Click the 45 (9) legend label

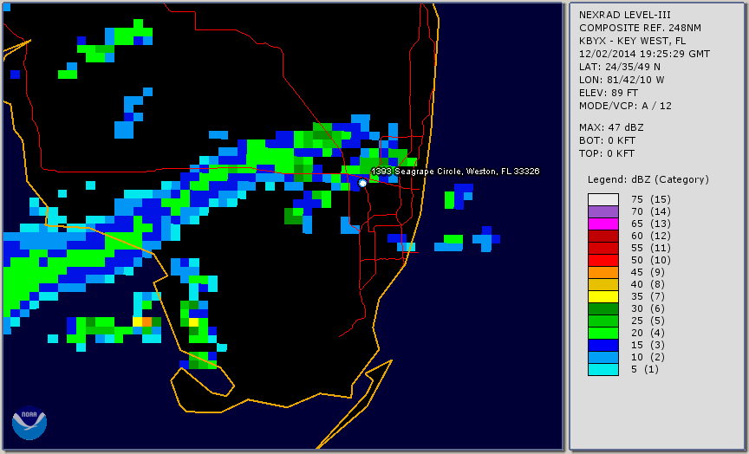click(x=648, y=272)
